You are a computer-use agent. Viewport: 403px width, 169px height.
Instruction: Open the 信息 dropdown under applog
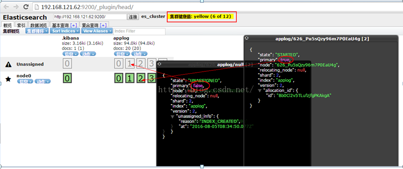122,54
